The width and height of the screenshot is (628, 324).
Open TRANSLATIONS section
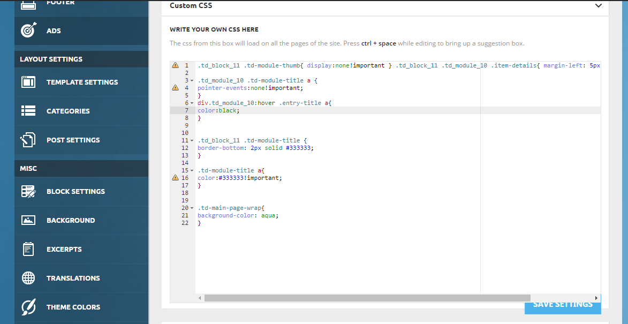(81, 278)
